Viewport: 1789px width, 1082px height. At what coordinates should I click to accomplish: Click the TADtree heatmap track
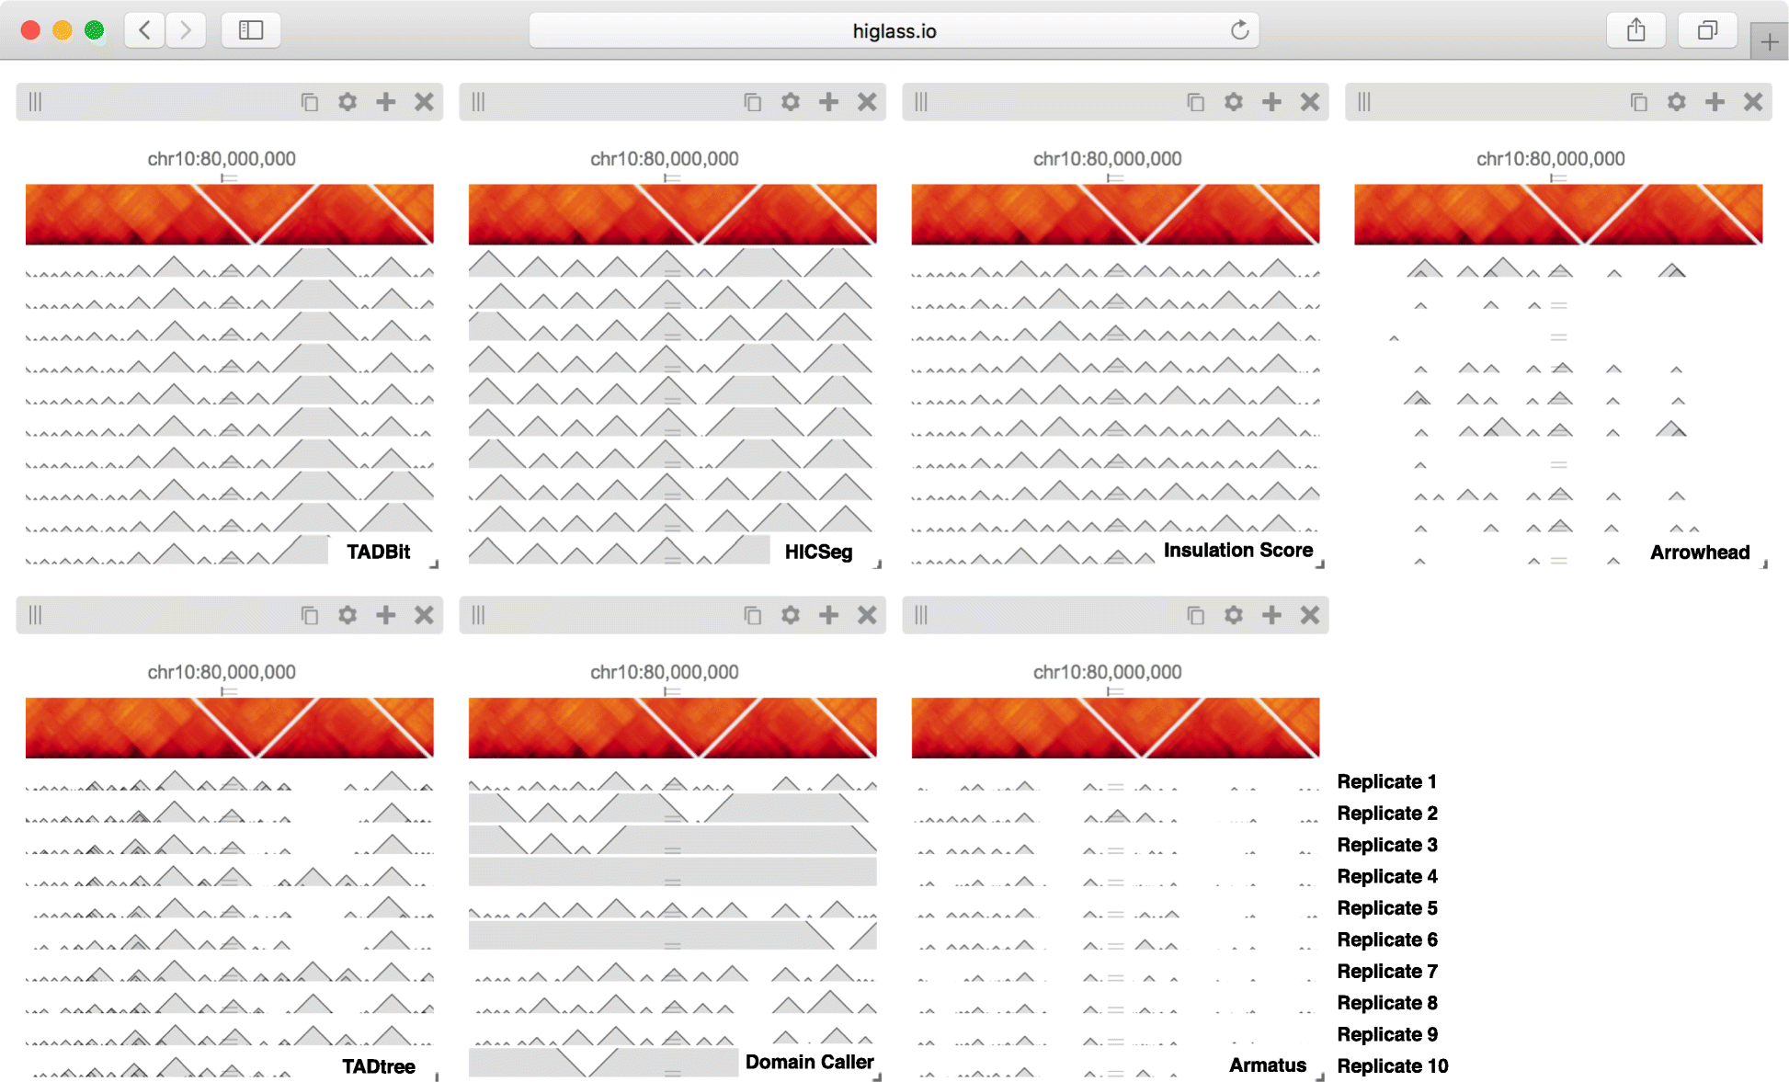click(230, 727)
